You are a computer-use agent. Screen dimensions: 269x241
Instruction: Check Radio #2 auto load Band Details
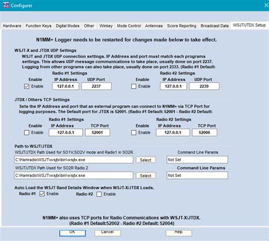tap(99, 194)
